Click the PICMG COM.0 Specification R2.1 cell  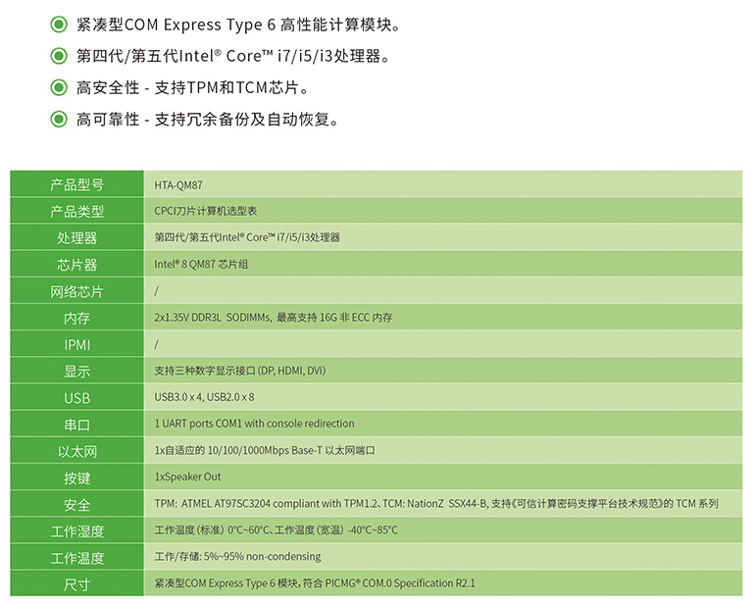[443, 583]
